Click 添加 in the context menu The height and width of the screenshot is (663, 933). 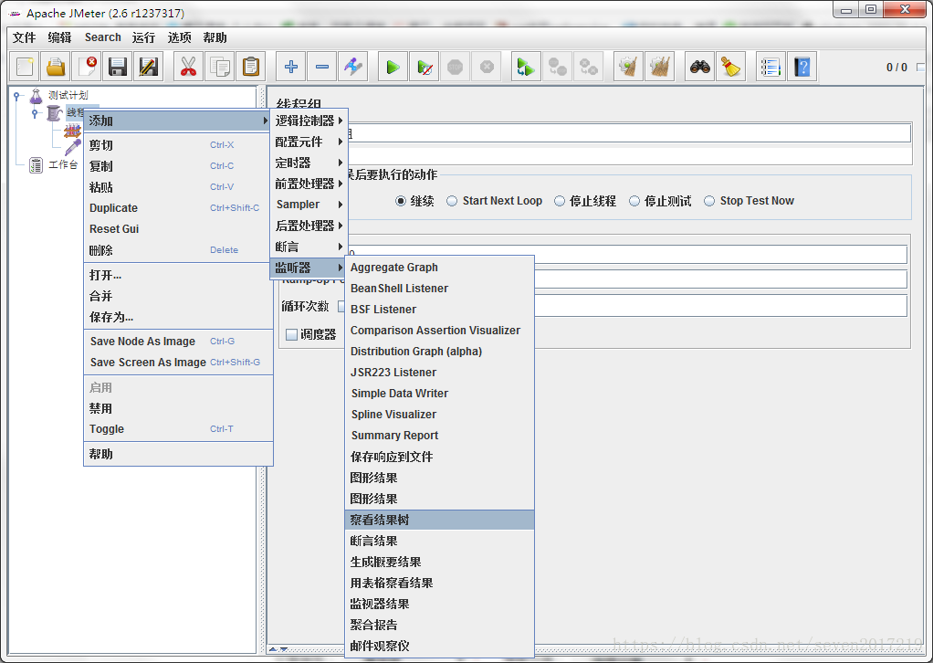coord(178,121)
